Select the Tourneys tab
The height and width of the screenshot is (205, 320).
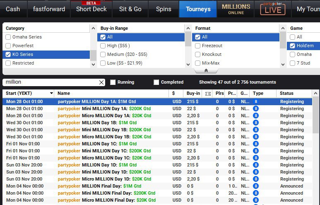coord(198,9)
